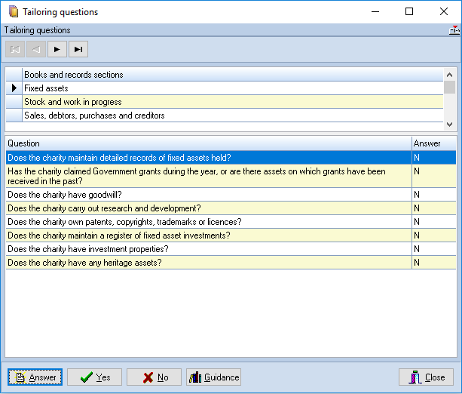
Task: Click the answer N for Government grants question
Action: pos(433,176)
